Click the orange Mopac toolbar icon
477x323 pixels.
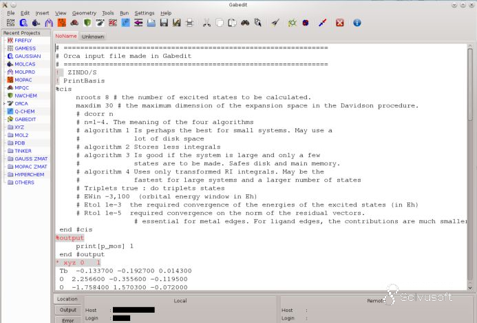click(x=62, y=23)
